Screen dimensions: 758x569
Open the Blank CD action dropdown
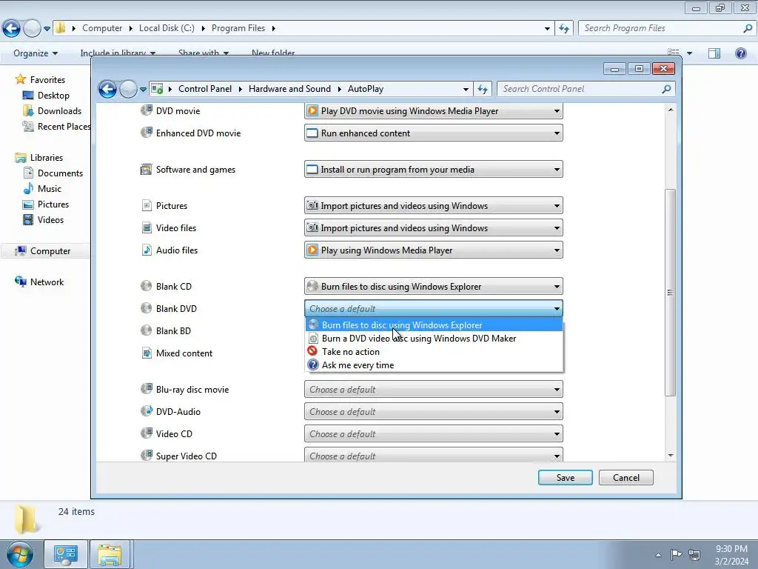click(x=433, y=287)
